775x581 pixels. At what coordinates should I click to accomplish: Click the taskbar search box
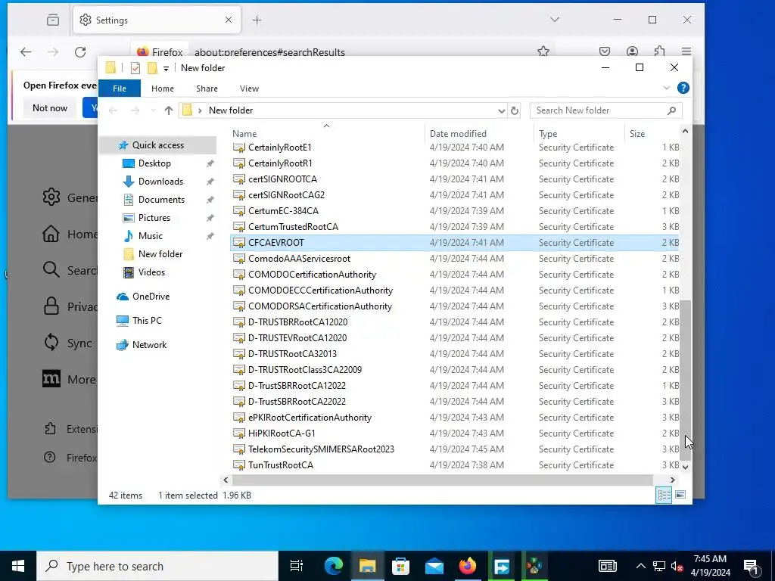157,566
